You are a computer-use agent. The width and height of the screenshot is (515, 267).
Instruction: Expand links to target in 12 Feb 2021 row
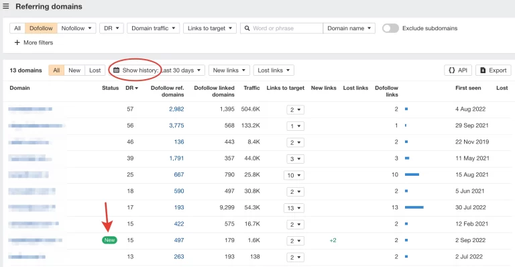295,225
